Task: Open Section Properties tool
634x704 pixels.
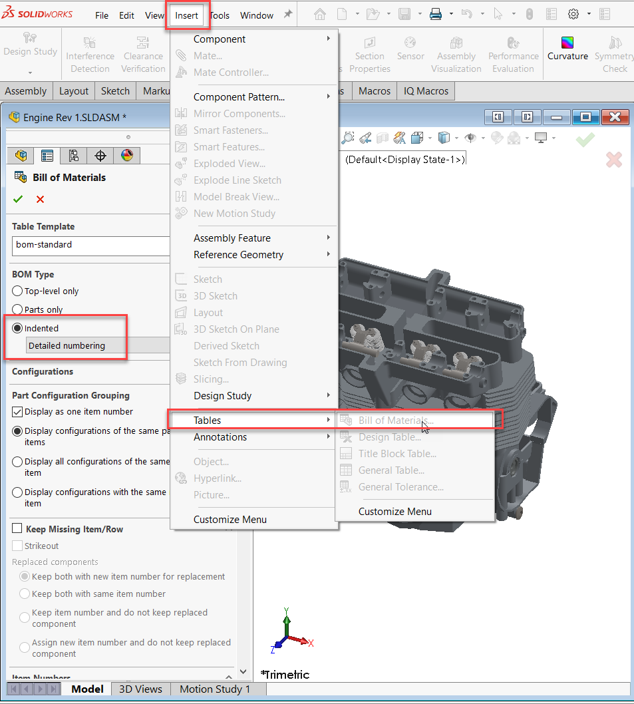Action: click(369, 55)
